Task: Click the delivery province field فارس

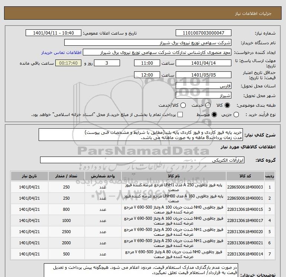Action: pyautogui.click(x=204, y=86)
